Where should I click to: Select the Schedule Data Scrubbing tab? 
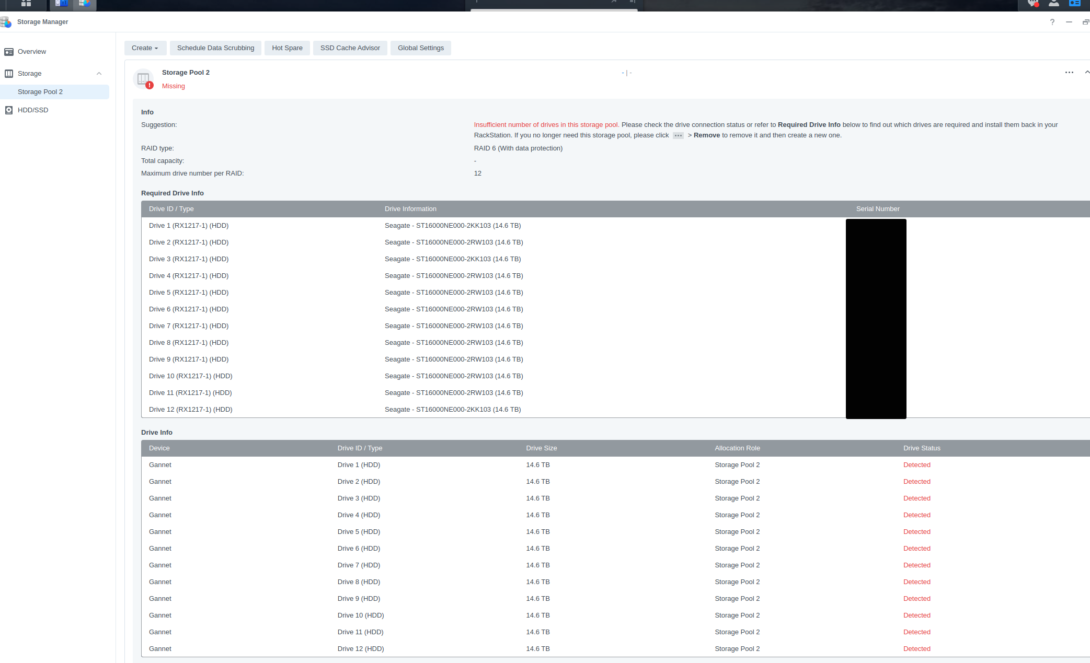point(216,48)
